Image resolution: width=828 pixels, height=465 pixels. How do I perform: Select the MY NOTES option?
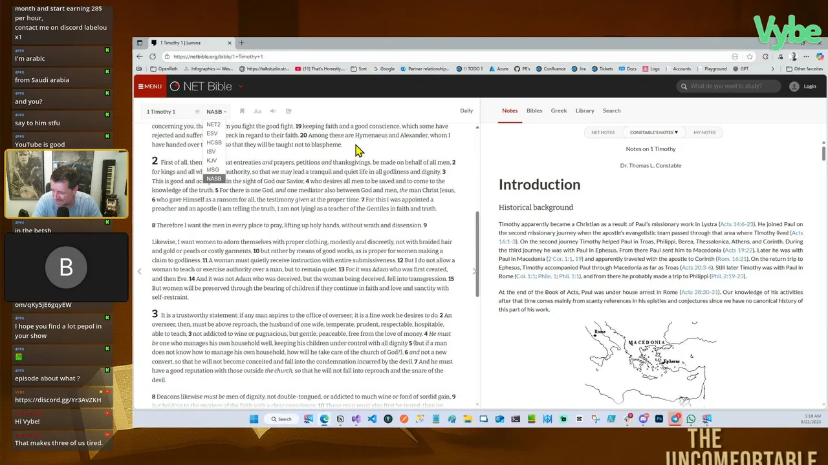[704, 132]
